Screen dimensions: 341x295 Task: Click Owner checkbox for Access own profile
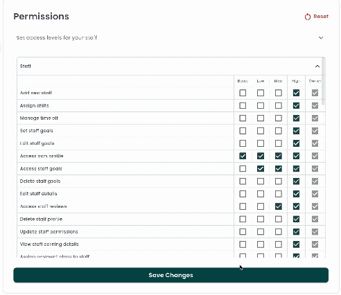pyautogui.click(x=315, y=156)
